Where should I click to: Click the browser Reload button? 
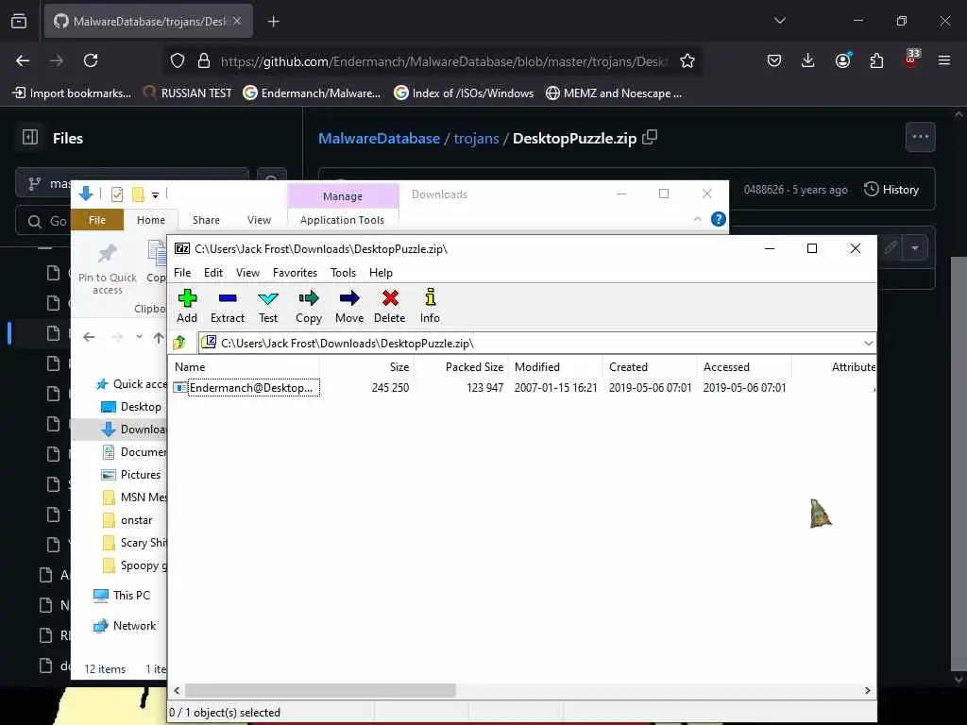91,60
